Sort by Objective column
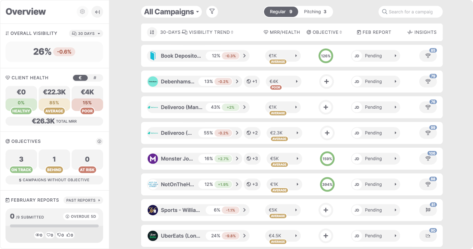The image size is (473, 249). tap(324, 32)
